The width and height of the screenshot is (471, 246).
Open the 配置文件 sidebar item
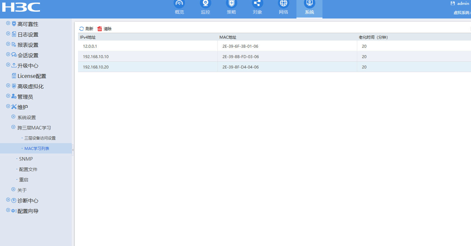pyautogui.click(x=28, y=169)
